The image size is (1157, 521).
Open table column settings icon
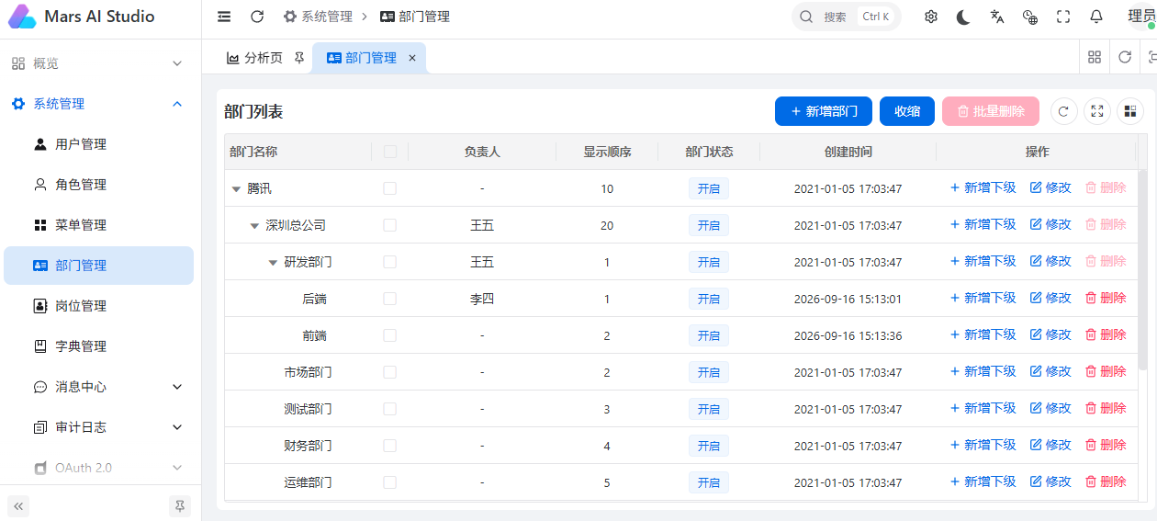pos(1130,111)
